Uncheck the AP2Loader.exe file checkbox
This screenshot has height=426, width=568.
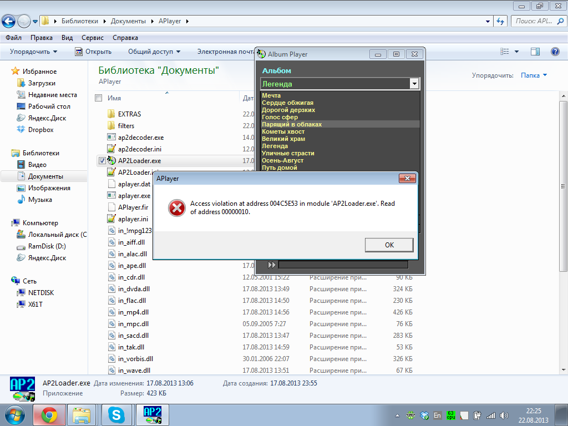click(102, 160)
